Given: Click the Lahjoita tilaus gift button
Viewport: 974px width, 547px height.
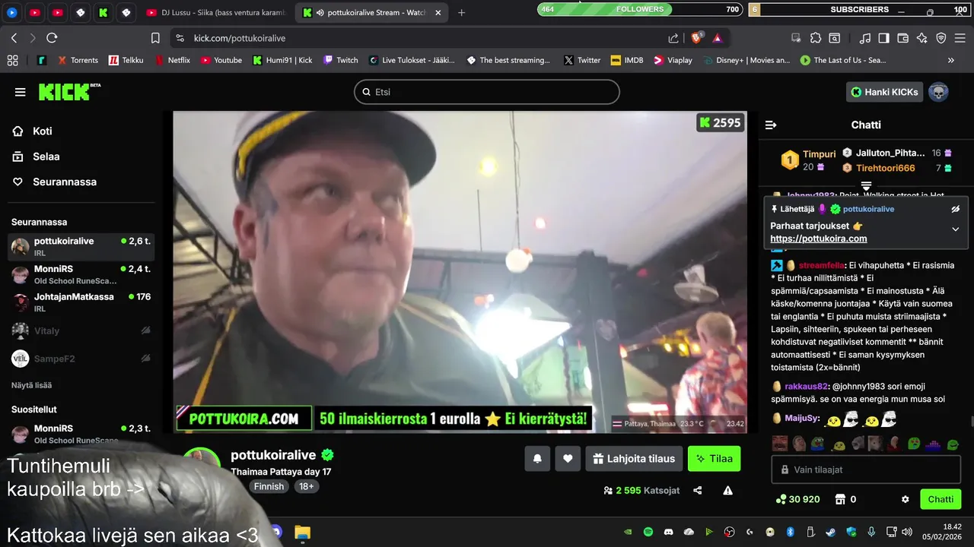Looking at the screenshot, I should pos(634,459).
